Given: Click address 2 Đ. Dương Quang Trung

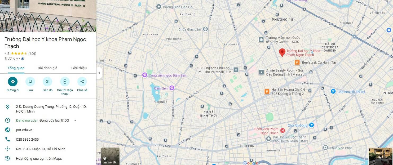Looking at the screenshot, I should coord(51,109).
